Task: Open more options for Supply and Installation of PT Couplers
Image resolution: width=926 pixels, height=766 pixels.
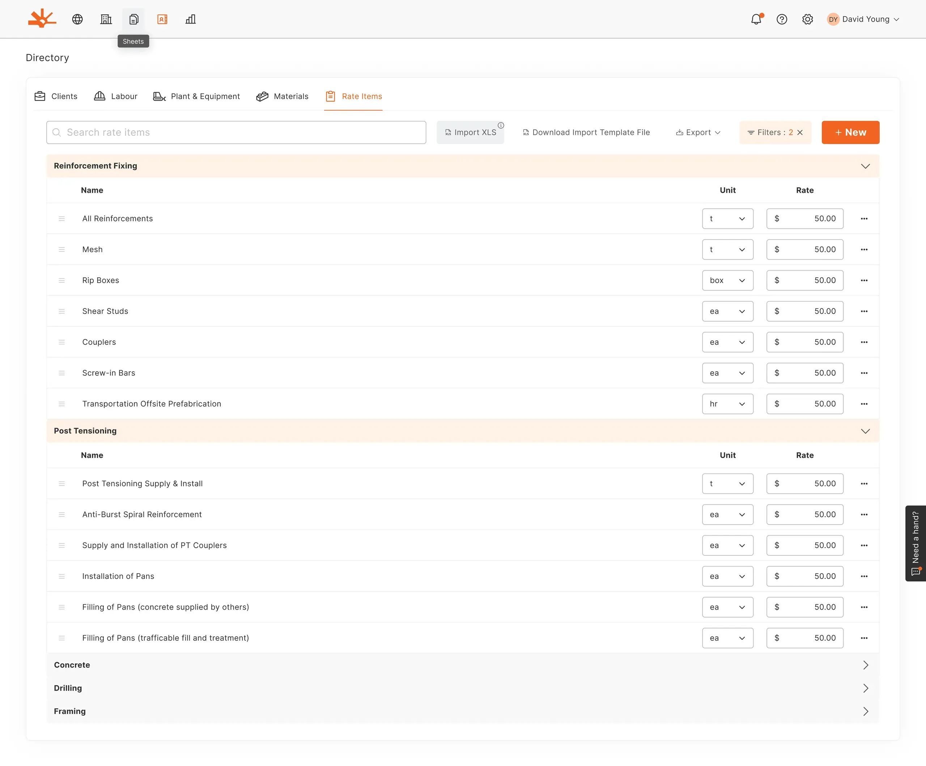Action: point(864,546)
